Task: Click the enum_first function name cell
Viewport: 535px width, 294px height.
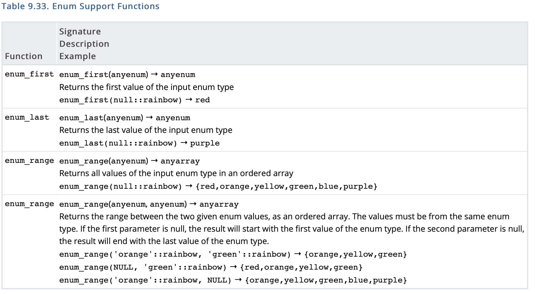Action: 29,74
